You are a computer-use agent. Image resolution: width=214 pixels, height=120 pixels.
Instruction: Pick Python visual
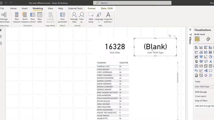click(x=196, y=71)
